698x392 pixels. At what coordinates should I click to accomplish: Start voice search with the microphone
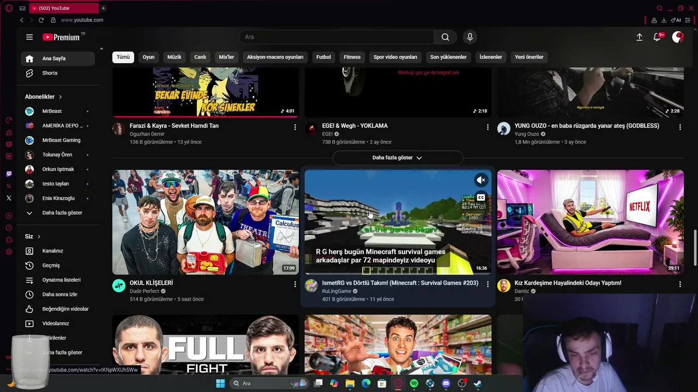coord(470,37)
